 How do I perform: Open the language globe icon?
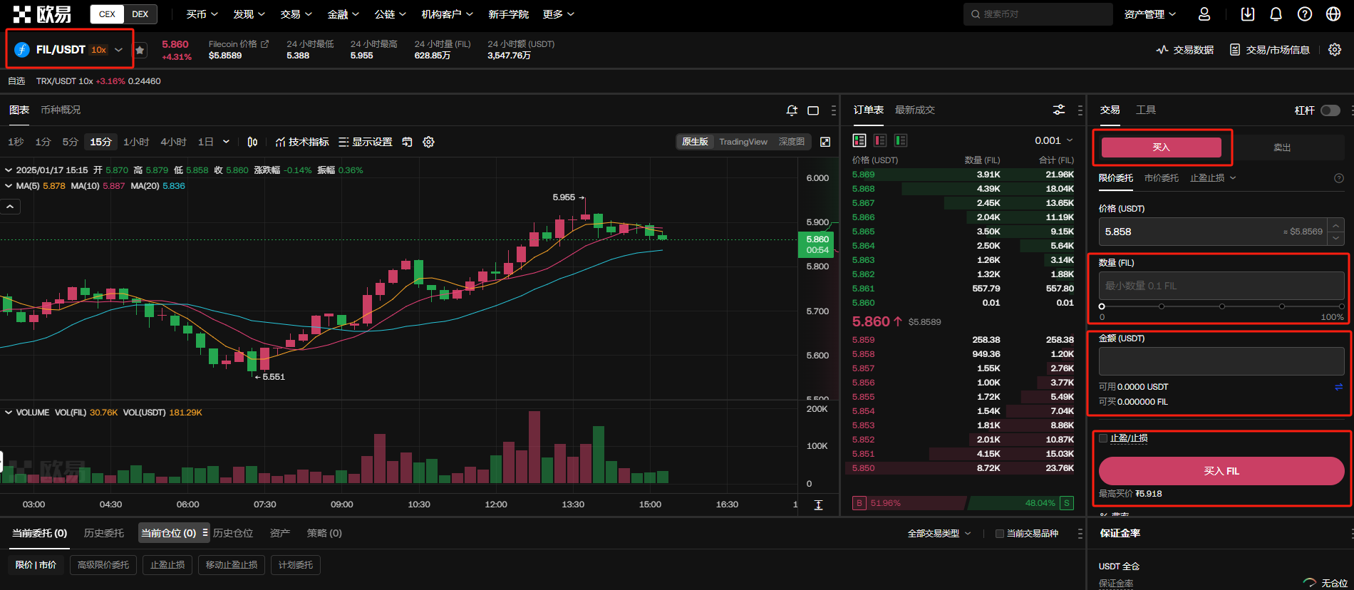click(1333, 14)
